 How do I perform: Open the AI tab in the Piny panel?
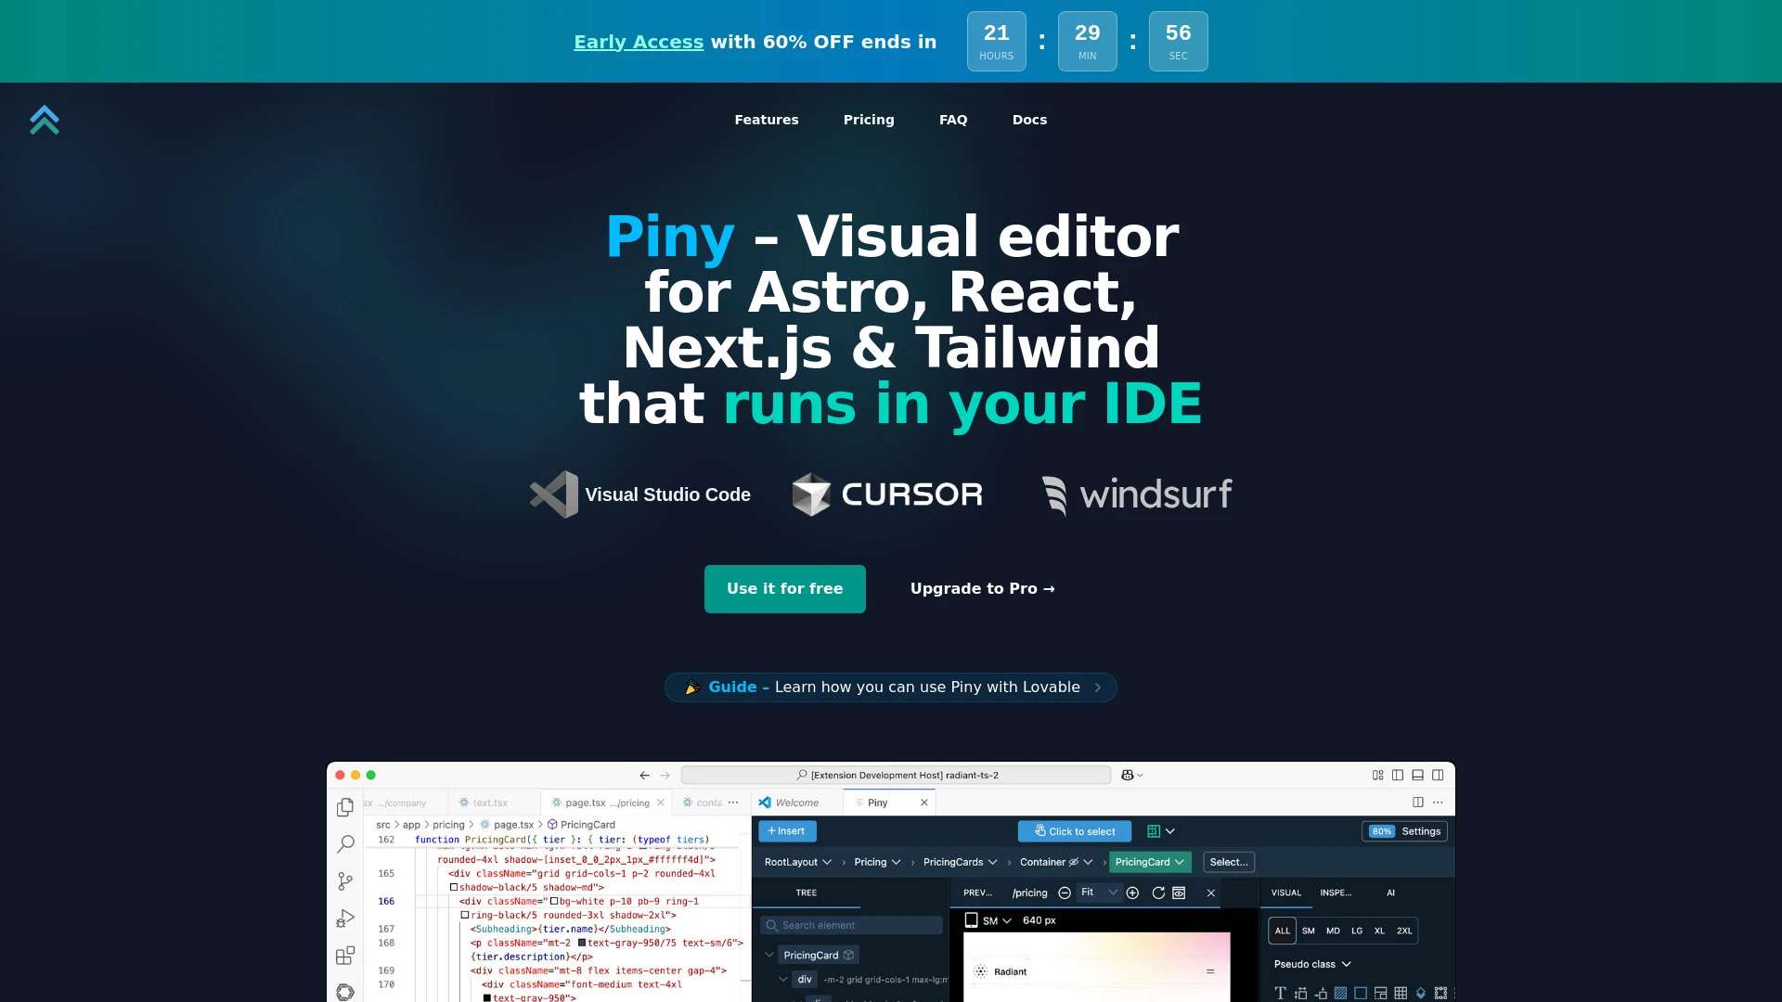1391,893
